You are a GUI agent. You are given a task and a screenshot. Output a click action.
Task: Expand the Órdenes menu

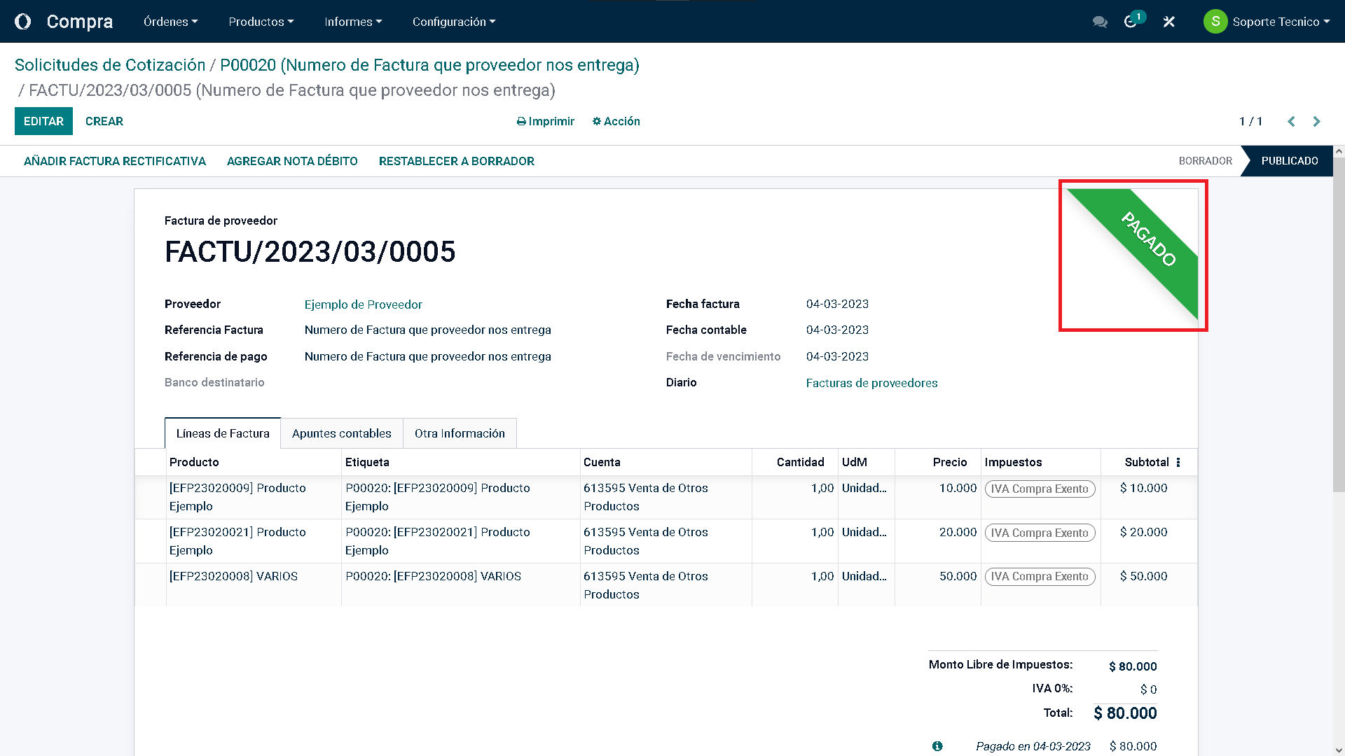[x=170, y=22]
